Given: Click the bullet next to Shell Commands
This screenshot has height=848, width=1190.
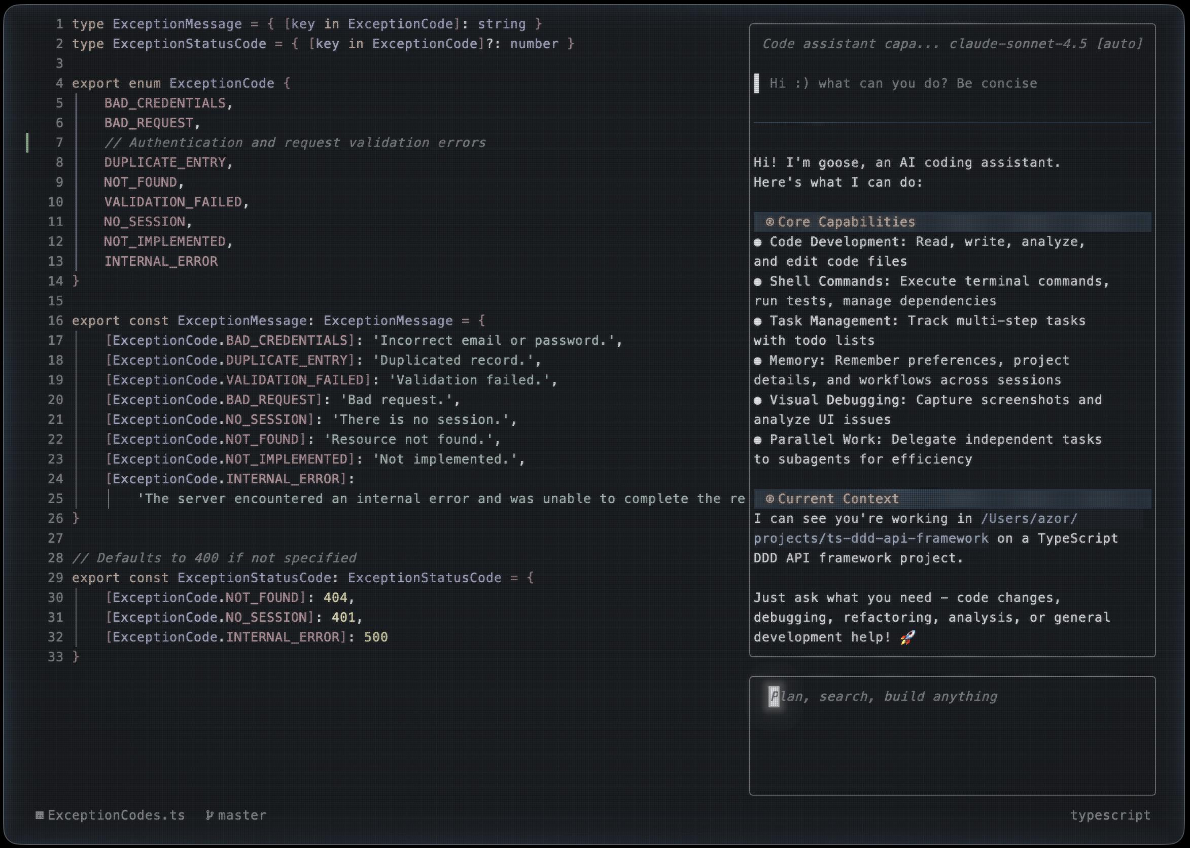Looking at the screenshot, I should (x=758, y=281).
